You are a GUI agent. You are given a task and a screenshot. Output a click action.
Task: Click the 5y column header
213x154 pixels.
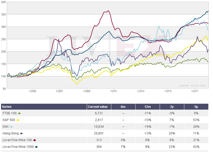[x=196, y=107]
